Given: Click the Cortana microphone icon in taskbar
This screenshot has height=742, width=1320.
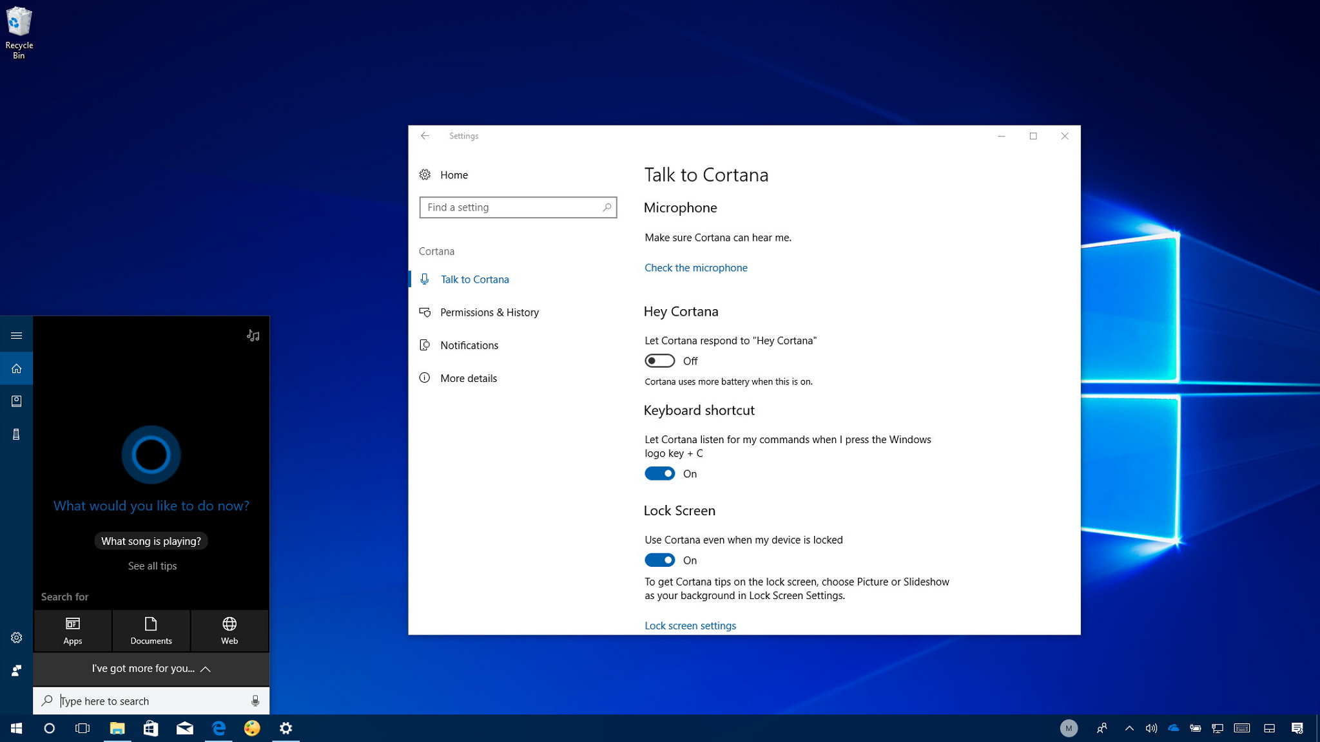Looking at the screenshot, I should click(x=256, y=700).
